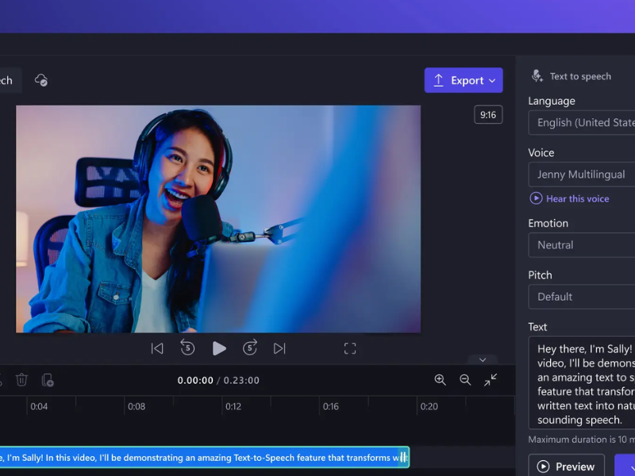Click the 0:08 mark on timeline ruler
Image resolution: width=635 pixels, height=476 pixels.
click(137, 406)
